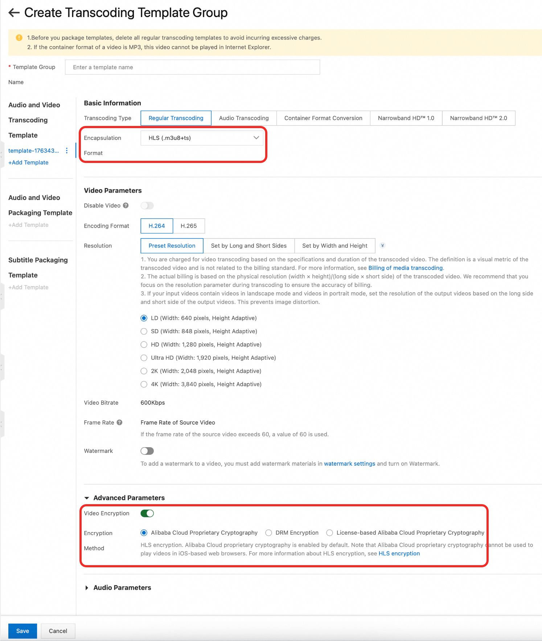Screen dimensions: 542x641
Task: Select template-176343 in the sidebar
Action: [x=33, y=151]
